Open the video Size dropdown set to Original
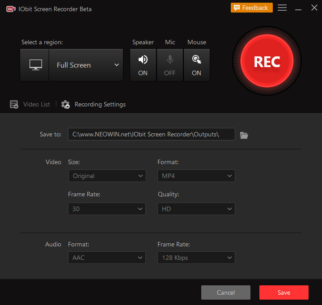The height and width of the screenshot is (305, 322). 107,176
